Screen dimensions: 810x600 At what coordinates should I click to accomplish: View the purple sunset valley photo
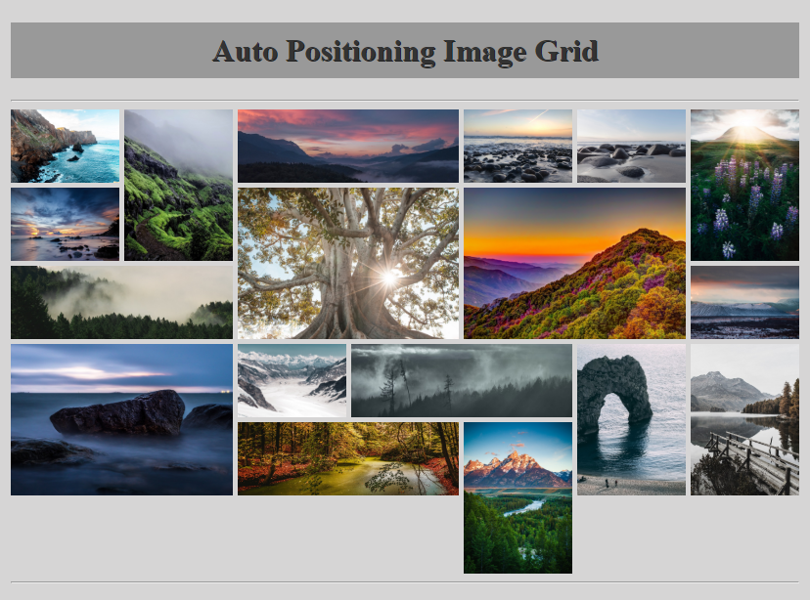tap(347, 145)
